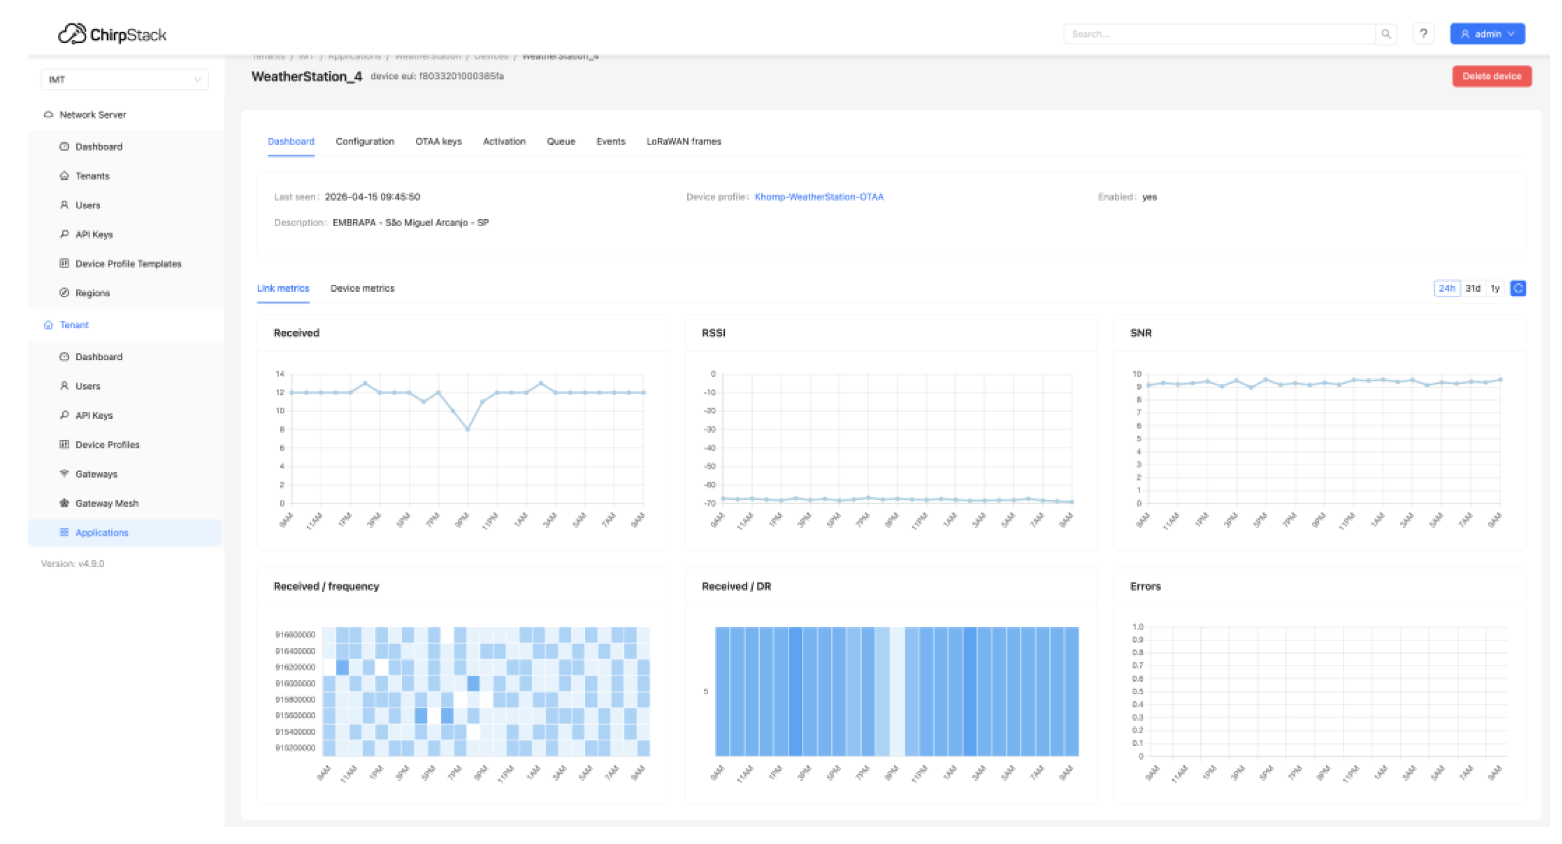Open the OTAA keys tab

pyautogui.click(x=439, y=141)
